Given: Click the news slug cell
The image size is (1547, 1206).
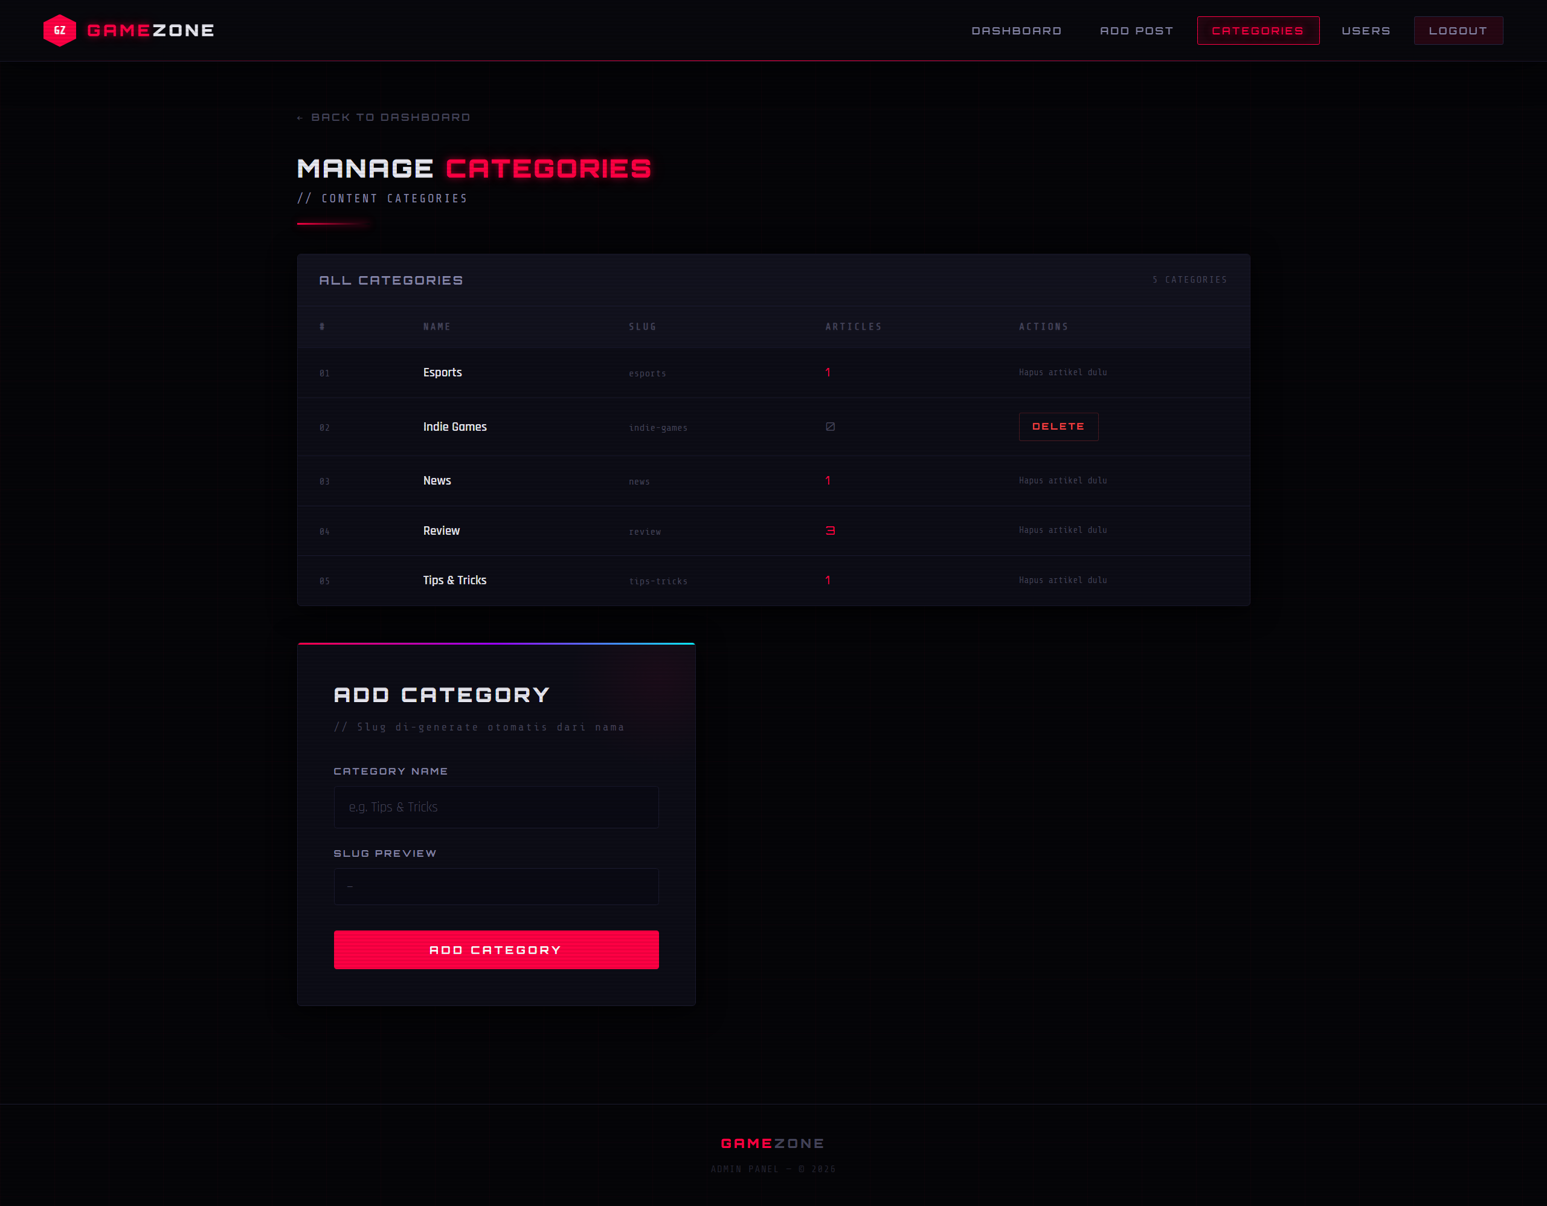Looking at the screenshot, I should pos(639,482).
